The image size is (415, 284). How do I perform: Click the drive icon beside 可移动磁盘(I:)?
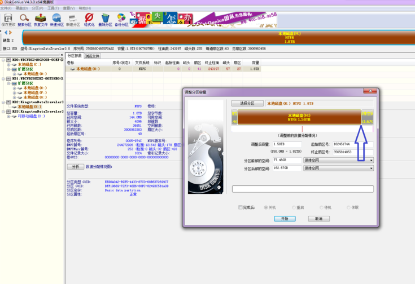tap(14, 116)
